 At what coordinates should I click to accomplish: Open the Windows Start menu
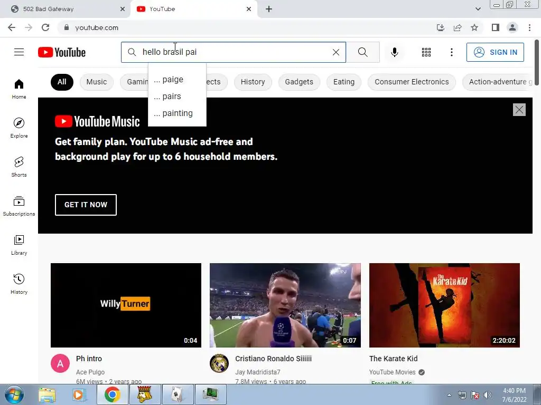pyautogui.click(x=14, y=394)
